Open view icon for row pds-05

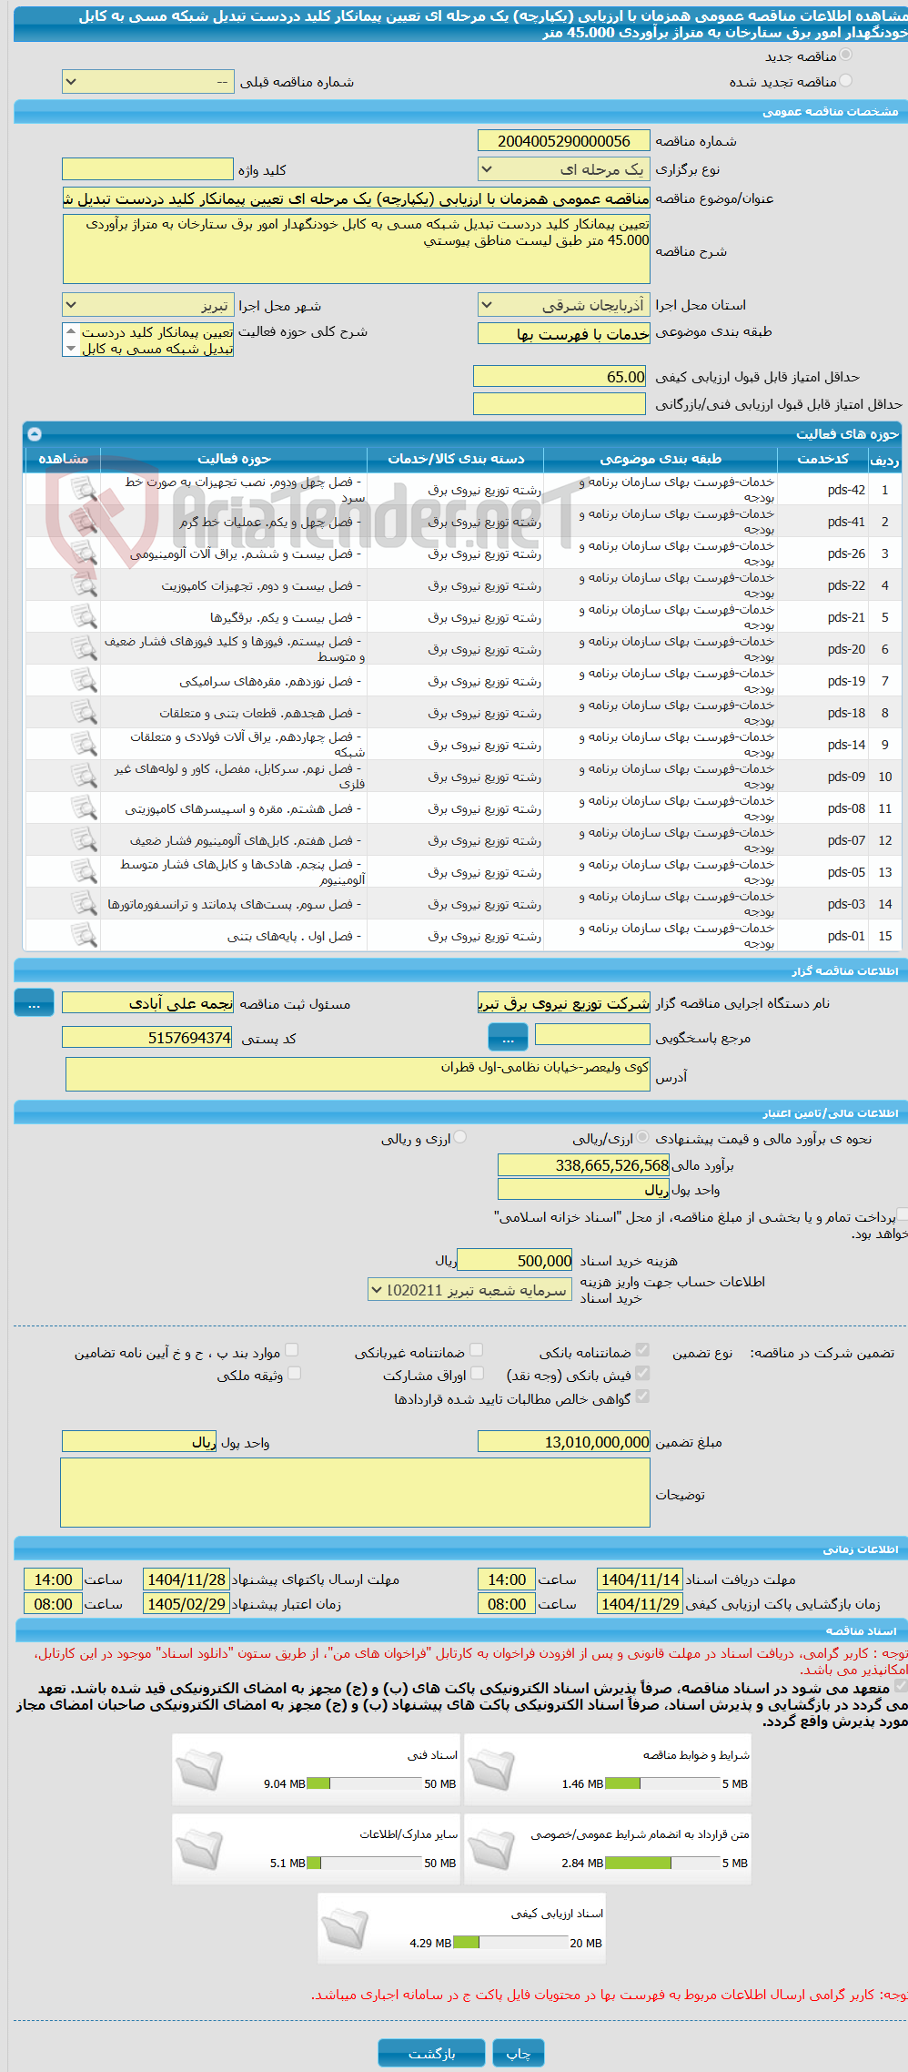coord(84,872)
